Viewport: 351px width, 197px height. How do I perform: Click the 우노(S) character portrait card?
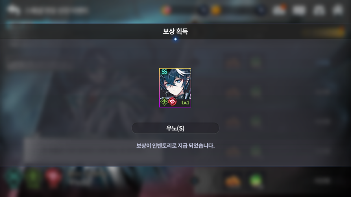coord(175,88)
